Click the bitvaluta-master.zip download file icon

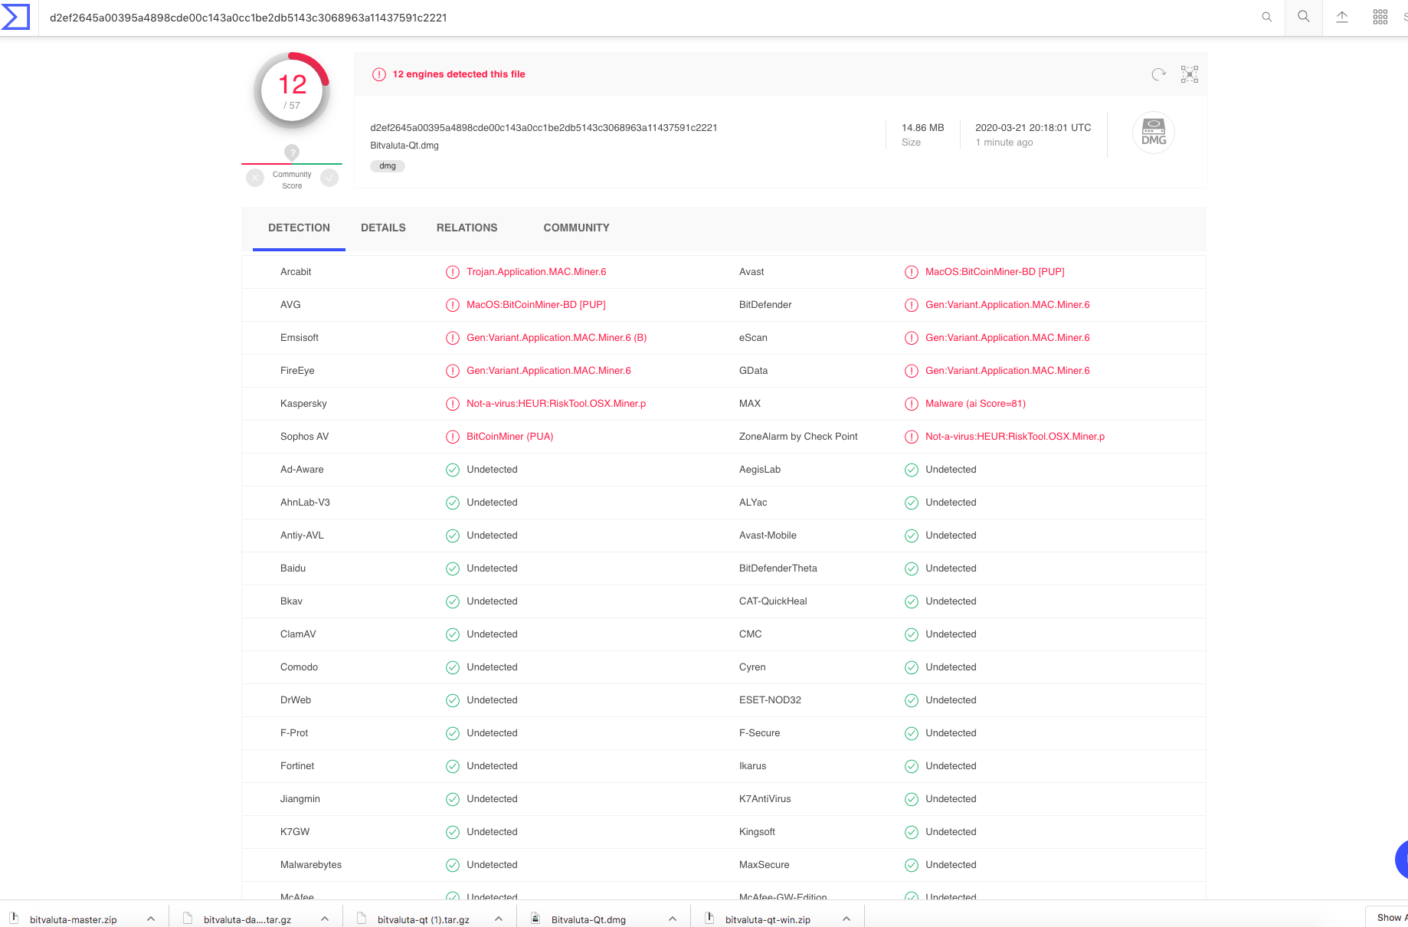click(14, 919)
